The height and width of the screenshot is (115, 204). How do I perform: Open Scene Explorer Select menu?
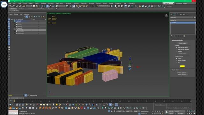coord(11,14)
